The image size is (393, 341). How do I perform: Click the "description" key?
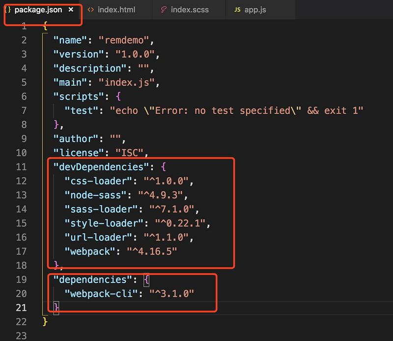tap(90, 68)
